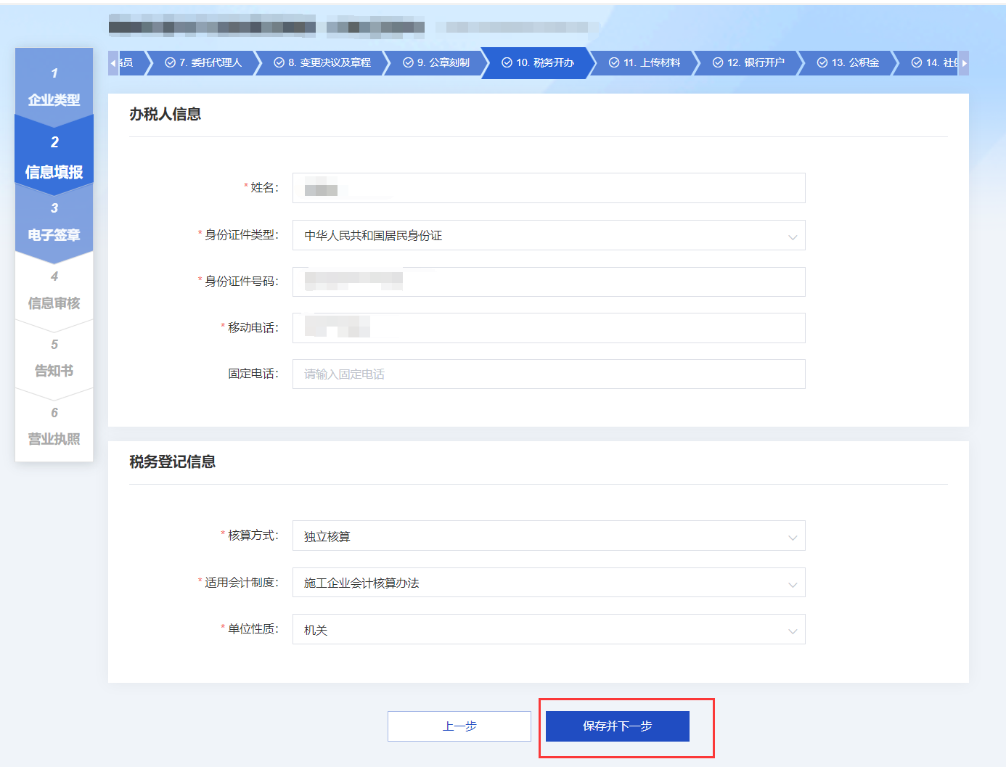The image size is (1006, 767).
Task: Select the 11. 上传材料 step tab
Action: 644,63
